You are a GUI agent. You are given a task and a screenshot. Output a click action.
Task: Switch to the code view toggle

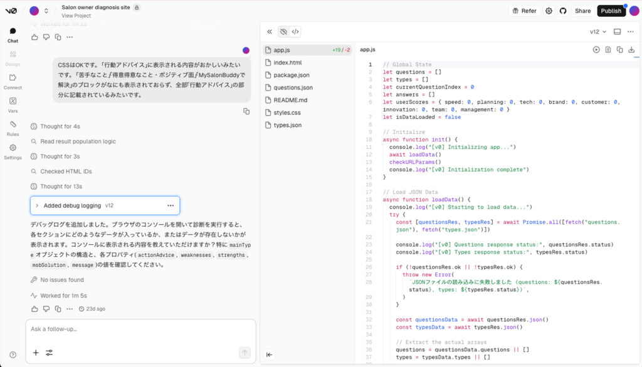click(x=295, y=32)
